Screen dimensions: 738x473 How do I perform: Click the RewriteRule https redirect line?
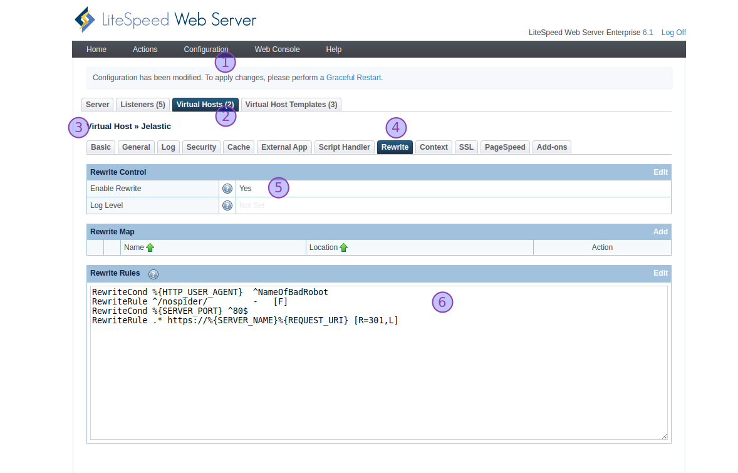coord(245,321)
